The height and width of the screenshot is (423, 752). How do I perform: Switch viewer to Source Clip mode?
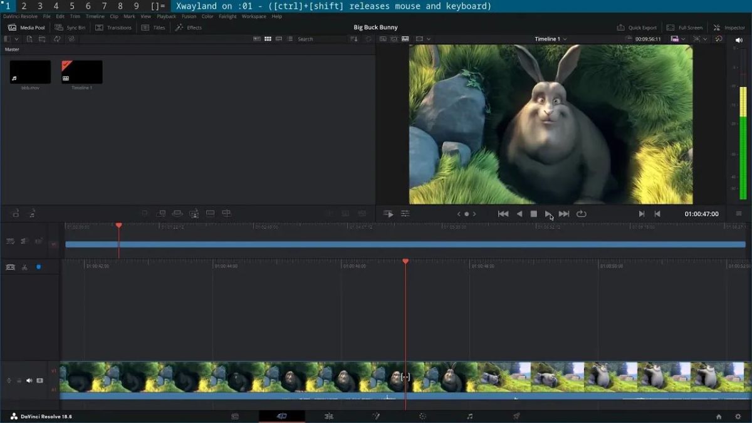[x=383, y=39]
